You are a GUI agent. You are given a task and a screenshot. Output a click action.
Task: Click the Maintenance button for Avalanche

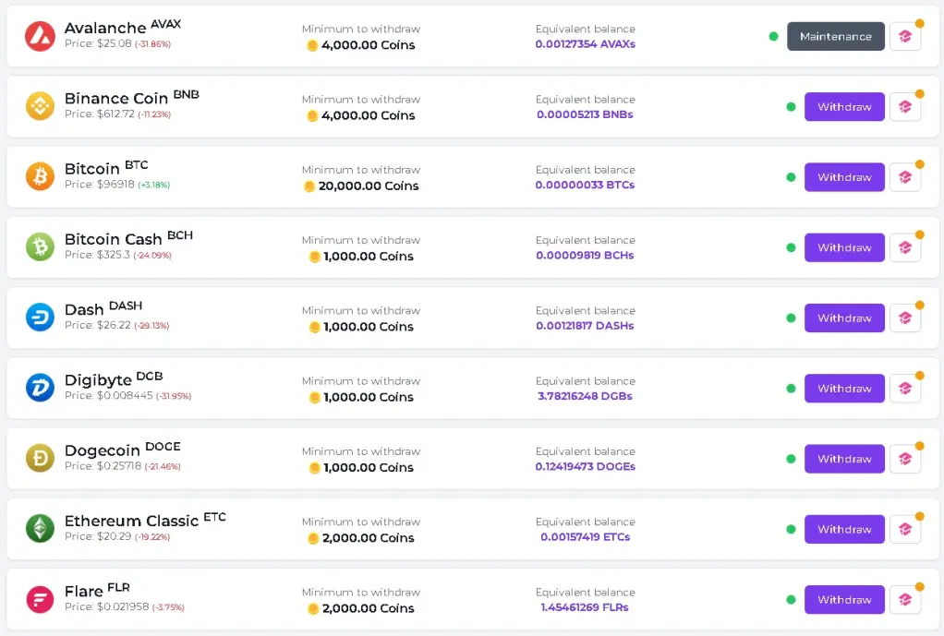click(x=836, y=36)
